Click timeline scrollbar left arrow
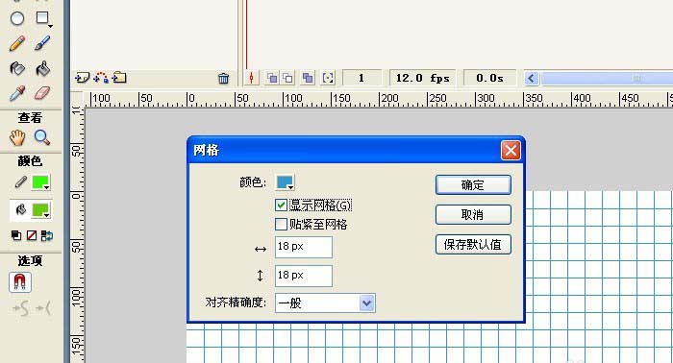Screen dimensions: 673x363 pyautogui.click(x=532, y=79)
